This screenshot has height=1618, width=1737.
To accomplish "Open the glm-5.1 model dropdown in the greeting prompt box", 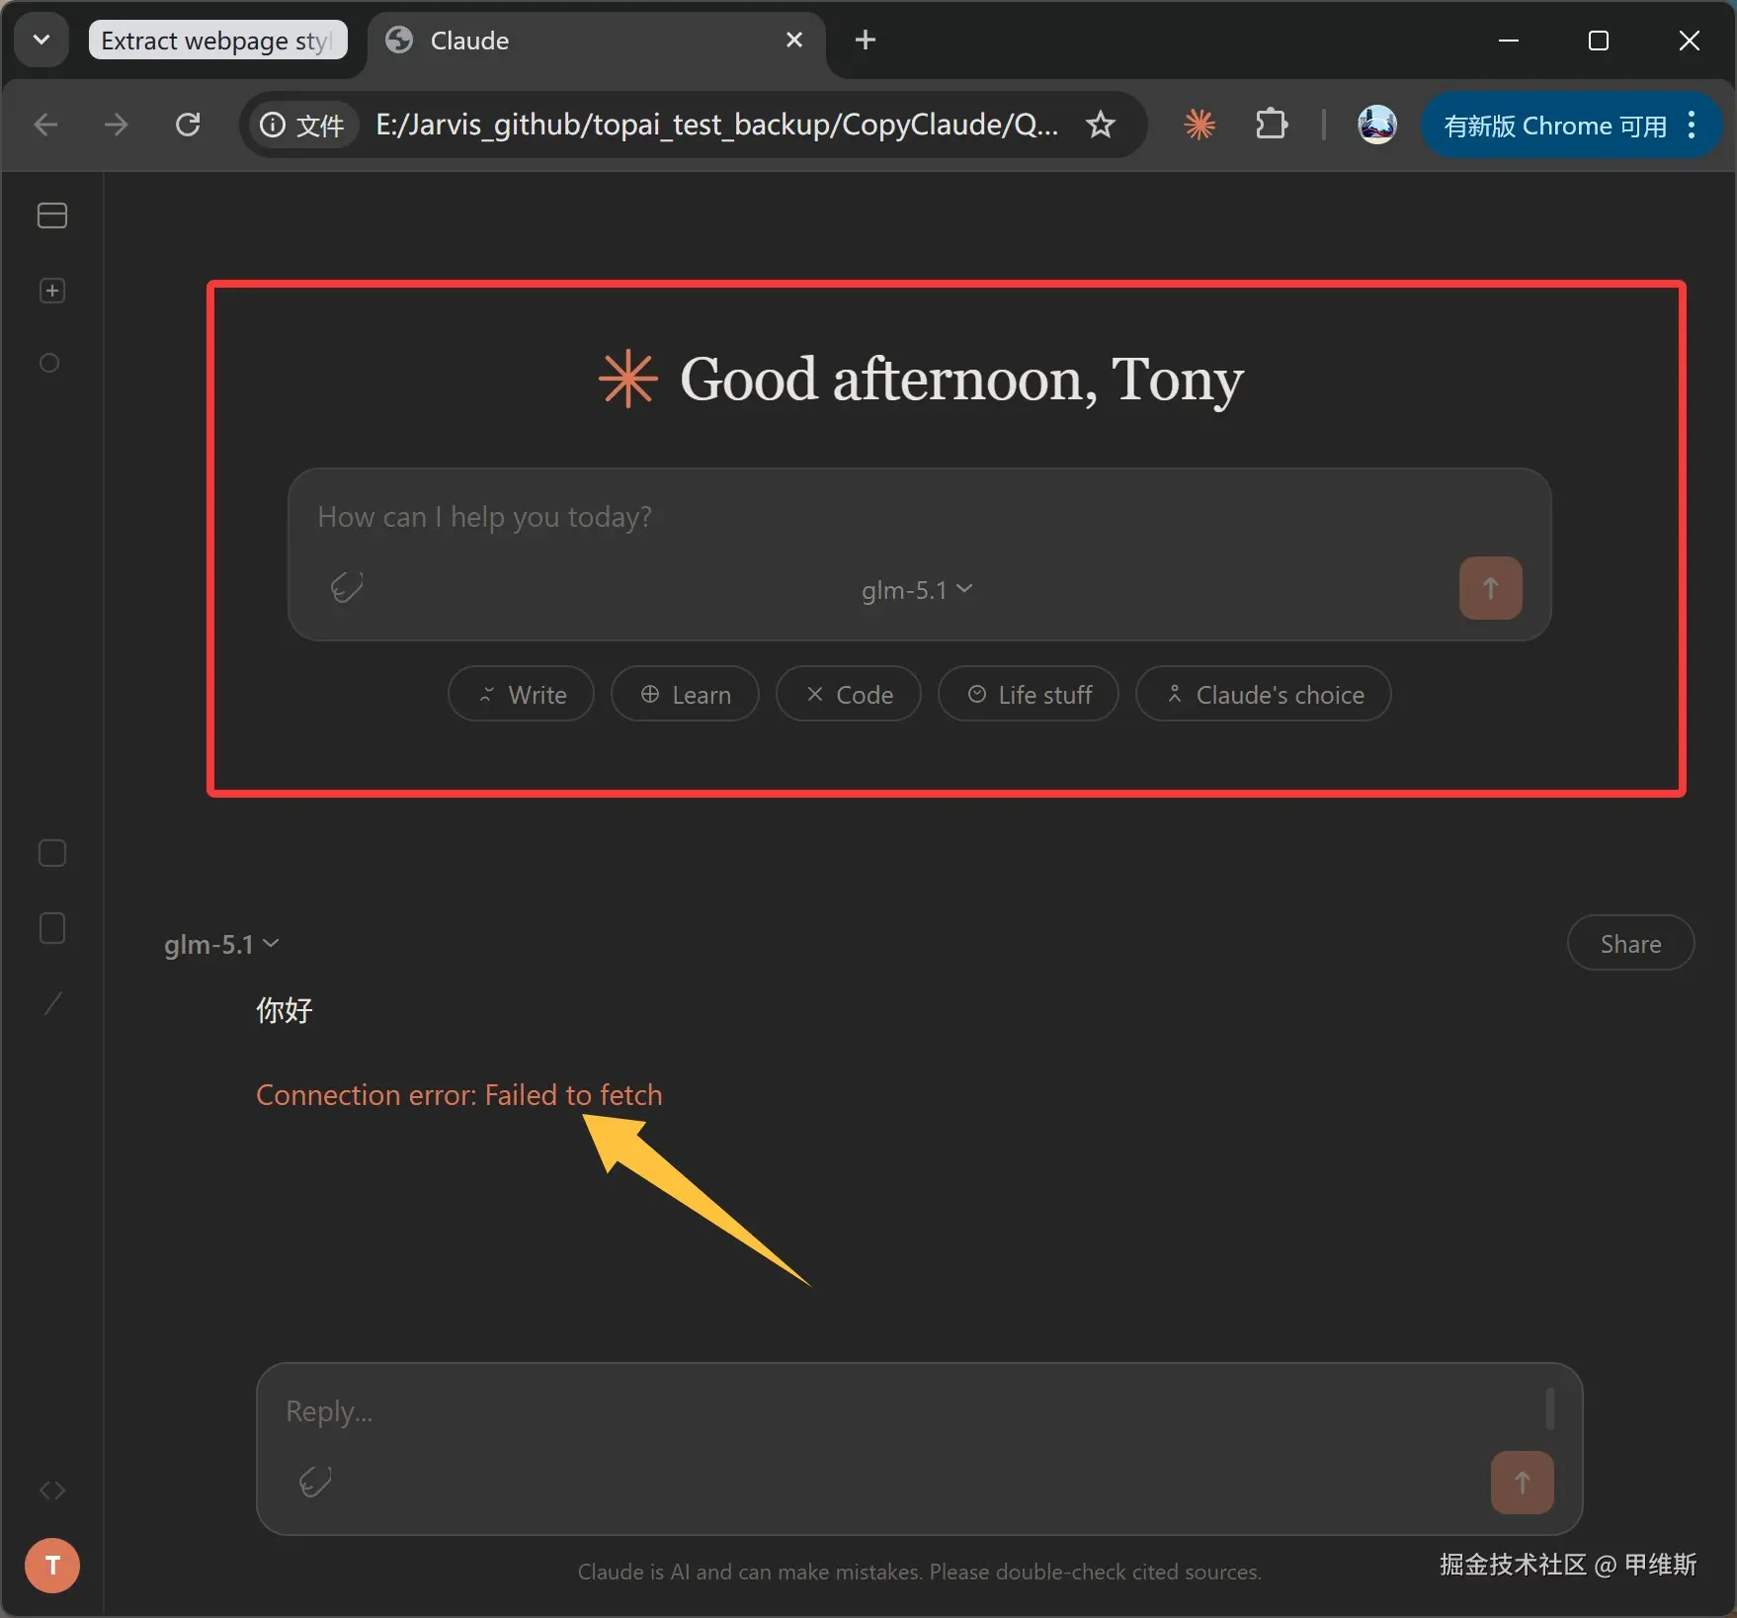I will [x=917, y=590].
